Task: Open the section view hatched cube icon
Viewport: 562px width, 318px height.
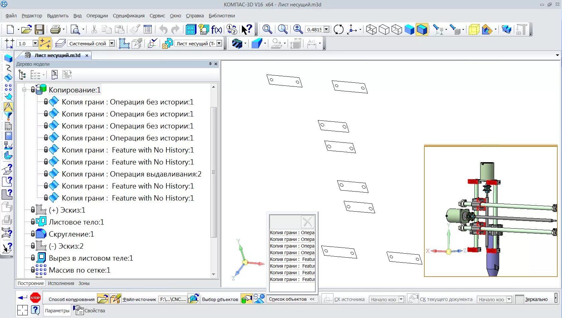Action: click(x=237, y=43)
